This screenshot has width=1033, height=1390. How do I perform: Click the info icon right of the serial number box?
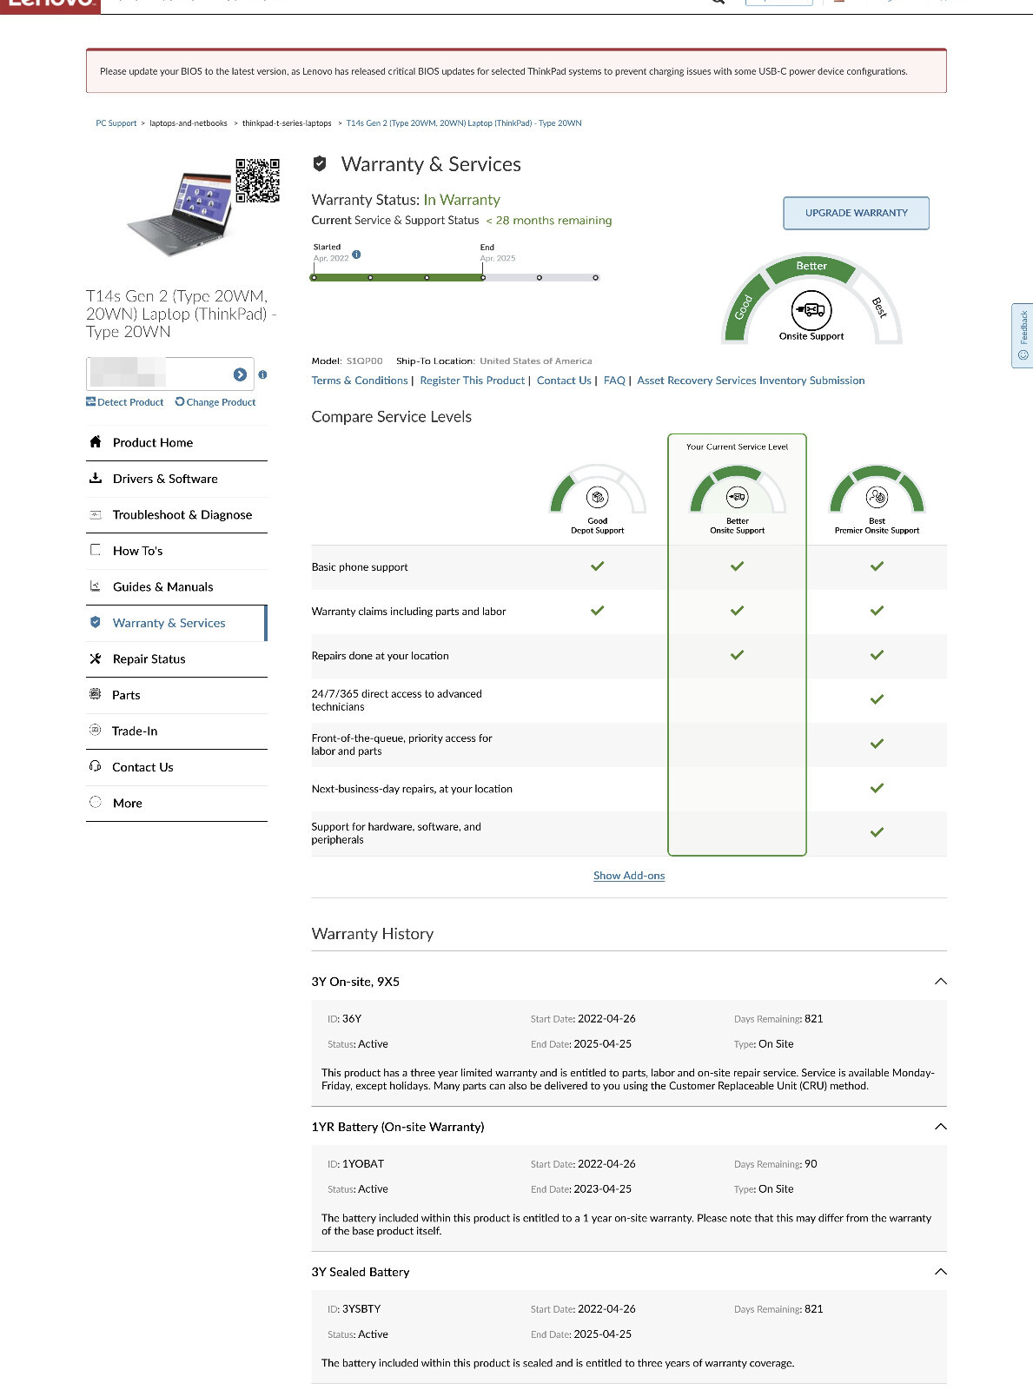tap(262, 374)
